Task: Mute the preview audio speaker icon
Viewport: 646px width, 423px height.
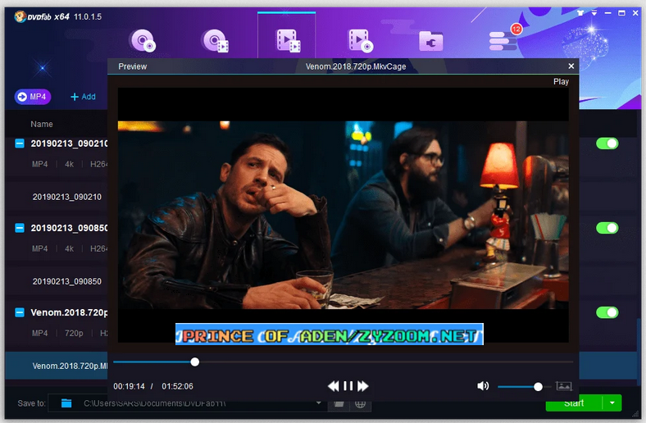Action: (482, 386)
